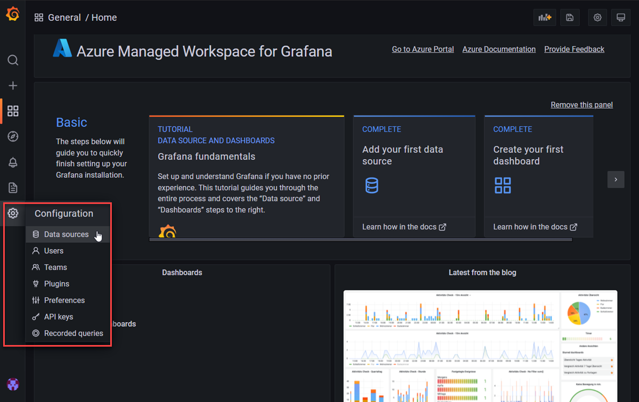Click the Configuration menu header
639x402 pixels.
coord(64,214)
